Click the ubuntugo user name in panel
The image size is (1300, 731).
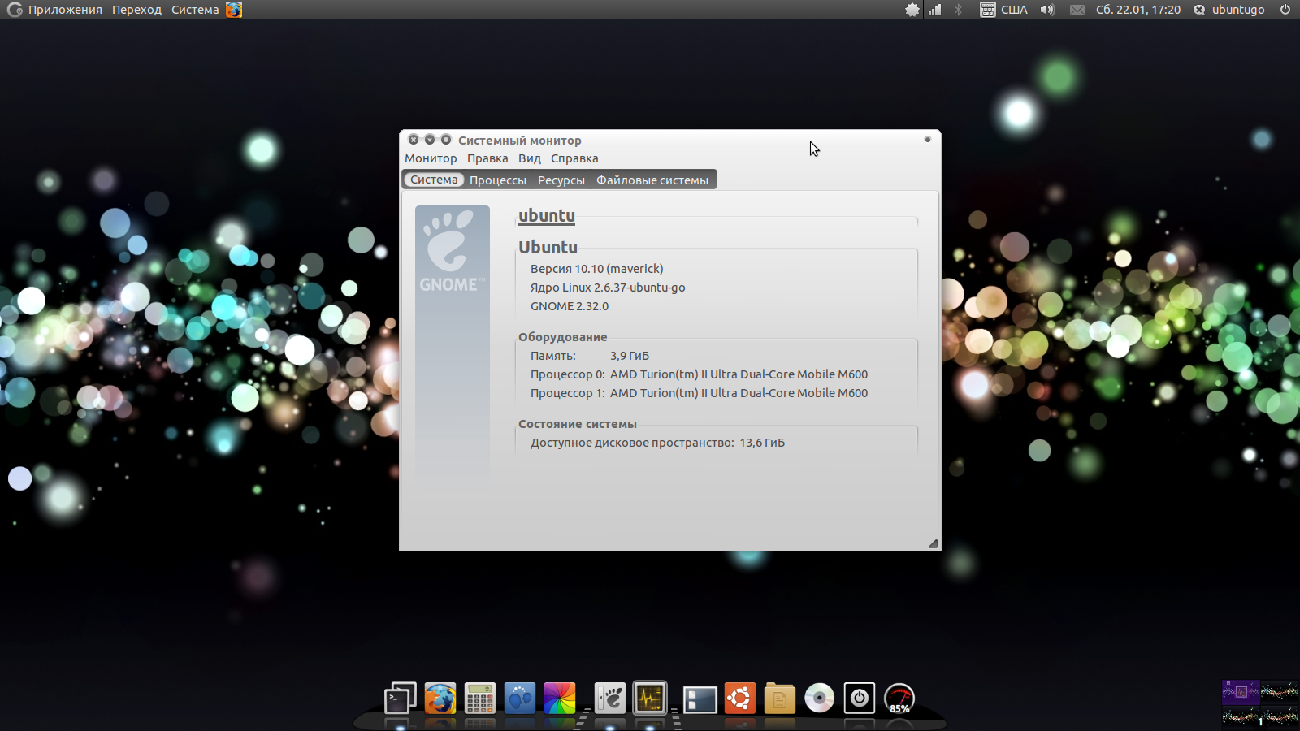click(x=1238, y=10)
